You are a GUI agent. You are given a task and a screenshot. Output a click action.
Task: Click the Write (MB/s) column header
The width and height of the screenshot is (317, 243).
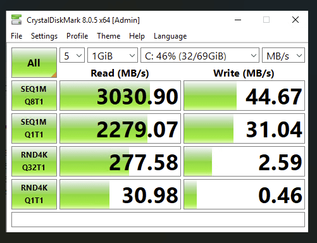(x=244, y=73)
